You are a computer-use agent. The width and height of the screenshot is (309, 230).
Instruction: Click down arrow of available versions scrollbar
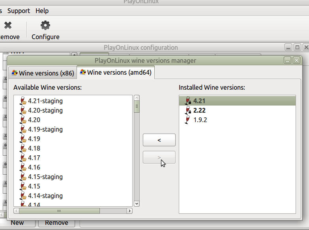(137, 204)
